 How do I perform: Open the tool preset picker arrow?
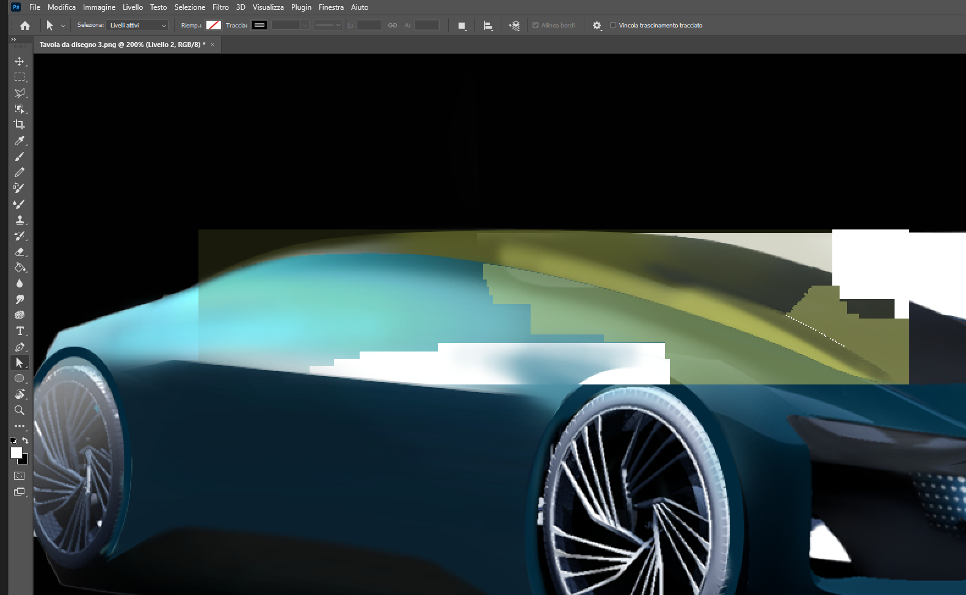(x=63, y=26)
